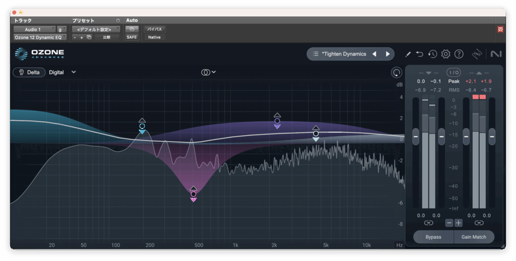Toggle the plugin Bypass button

(433, 237)
